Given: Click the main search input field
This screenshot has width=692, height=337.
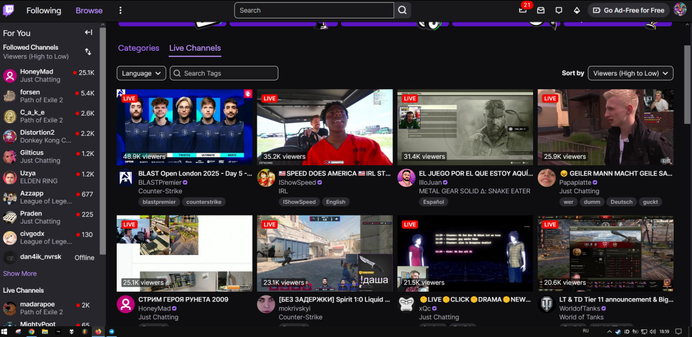Looking at the screenshot, I should tap(314, 10).
